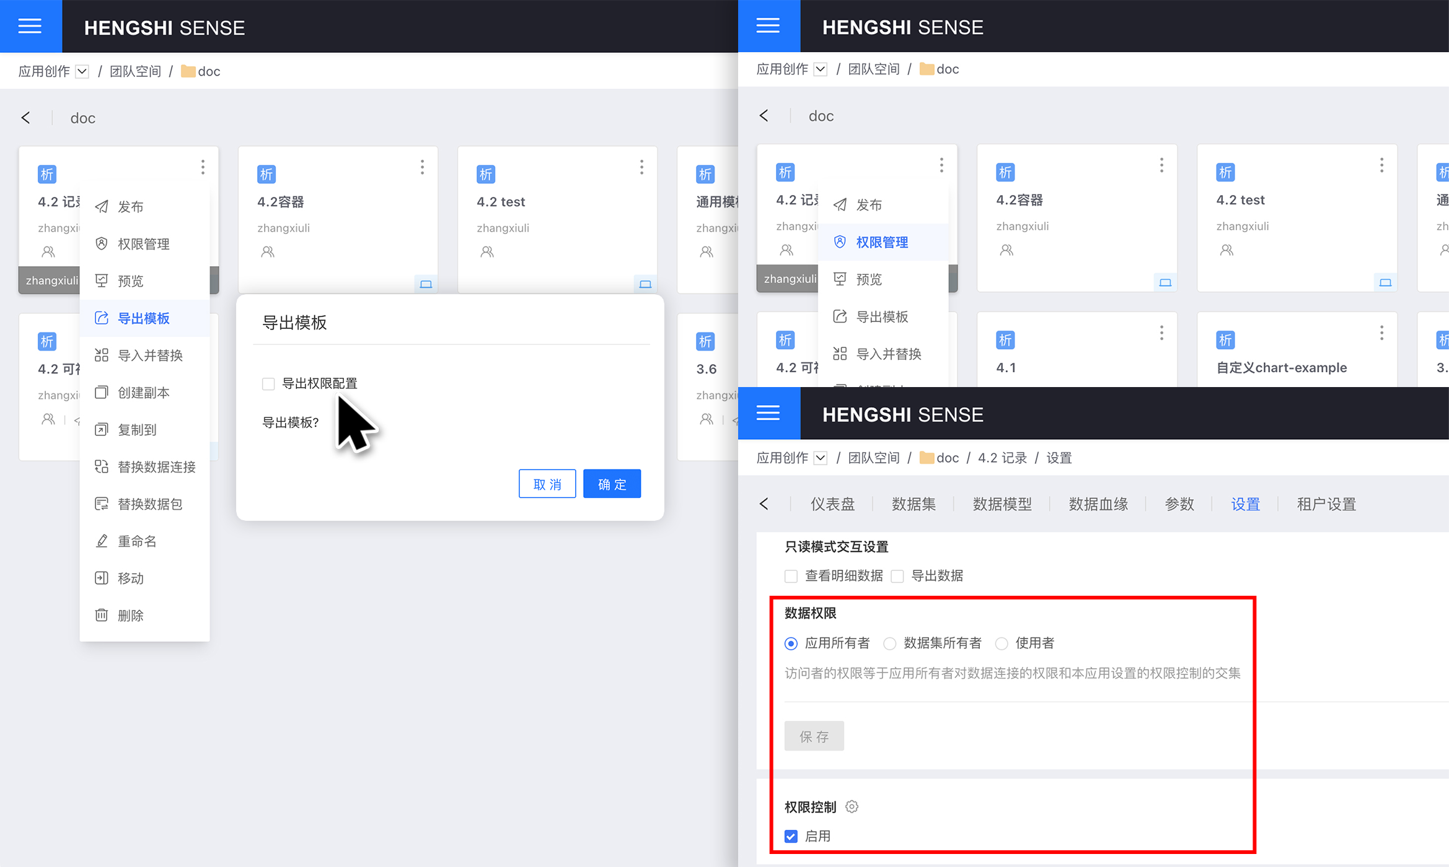Click the users icon on left 4.2容器 card
Viewport: 1449px width, 867px height.
pyautogui.click(x=268, y=252)
